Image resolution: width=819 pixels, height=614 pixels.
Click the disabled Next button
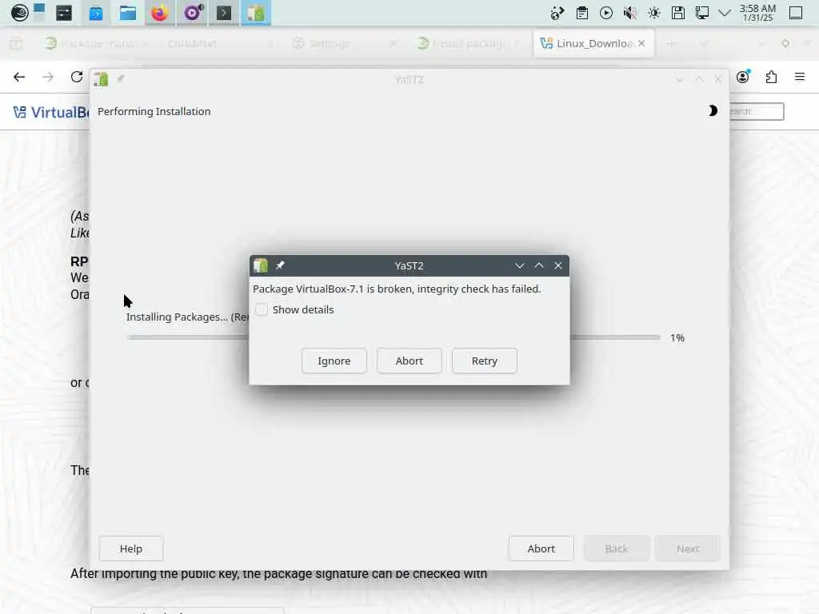pos(688,548)
